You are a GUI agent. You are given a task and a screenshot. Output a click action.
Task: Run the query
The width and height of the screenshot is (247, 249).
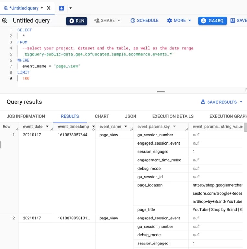pos(77,21)
